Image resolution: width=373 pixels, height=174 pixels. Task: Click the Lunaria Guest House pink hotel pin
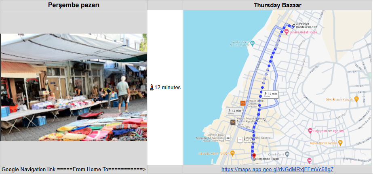point(287,31)
